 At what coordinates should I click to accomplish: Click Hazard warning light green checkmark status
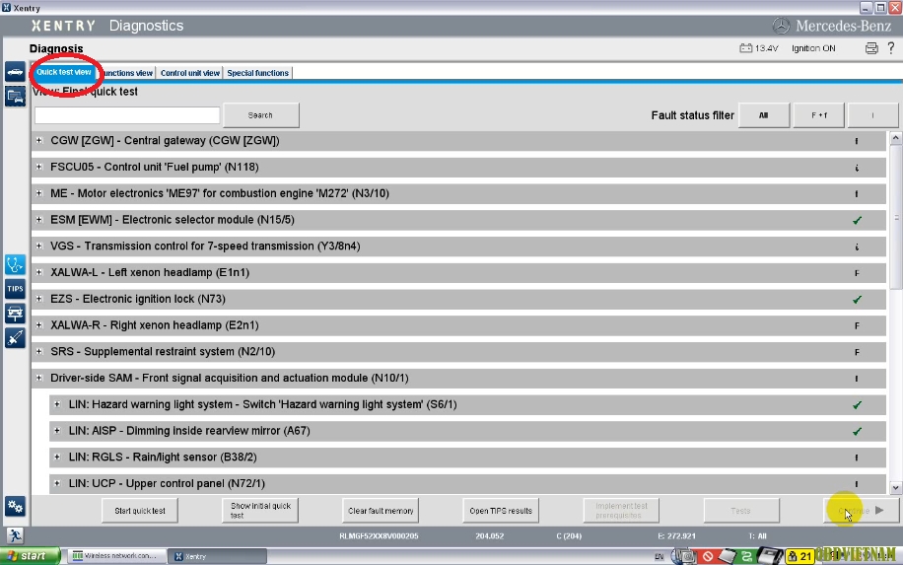pos(857,405)
